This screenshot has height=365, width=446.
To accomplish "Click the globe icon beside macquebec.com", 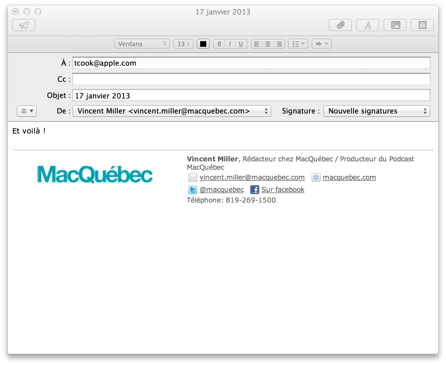I will [x=316, y=177].
